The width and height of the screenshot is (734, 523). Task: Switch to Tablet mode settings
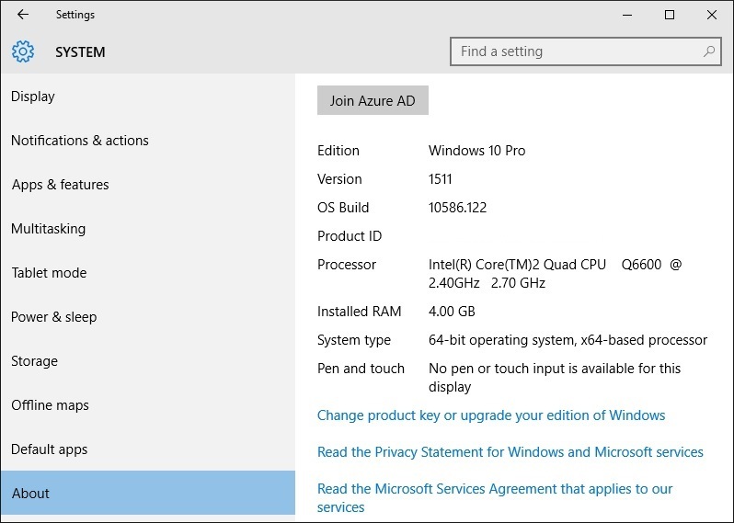[x=49, y=273]
